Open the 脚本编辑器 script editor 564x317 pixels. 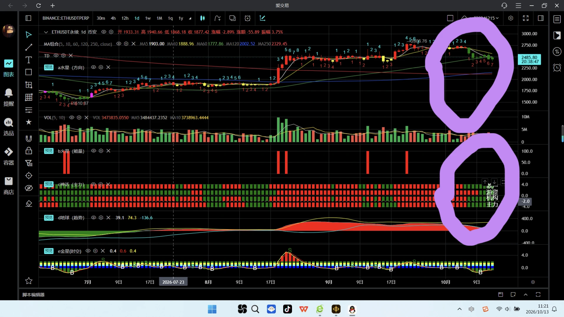(x=33, y=295)
